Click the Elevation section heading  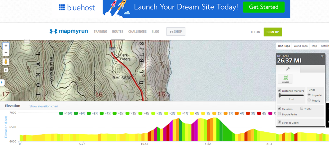[13, 106]
